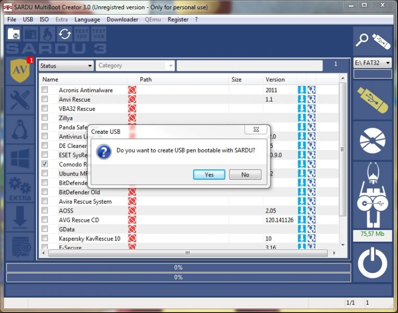Open the Status filter dropdown
This screenshot has height=313, width=398.
66,66
